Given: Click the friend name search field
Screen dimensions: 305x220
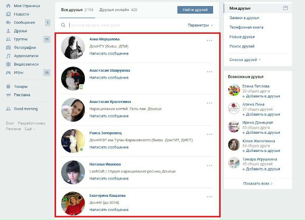Looking at the screenshot, I should (126, 25).
